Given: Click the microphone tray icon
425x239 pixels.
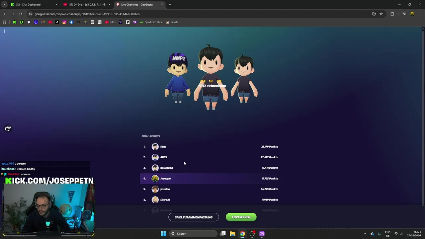Looking at the screenshot, I should click(x=379, y=234).
